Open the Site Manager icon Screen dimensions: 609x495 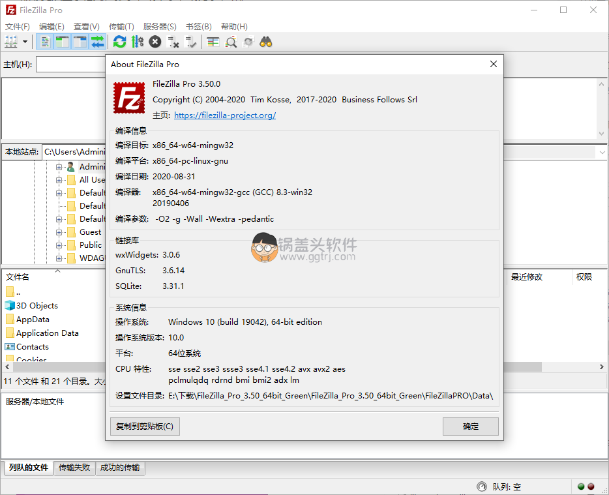pyautogui.click(x=11, y=42)
